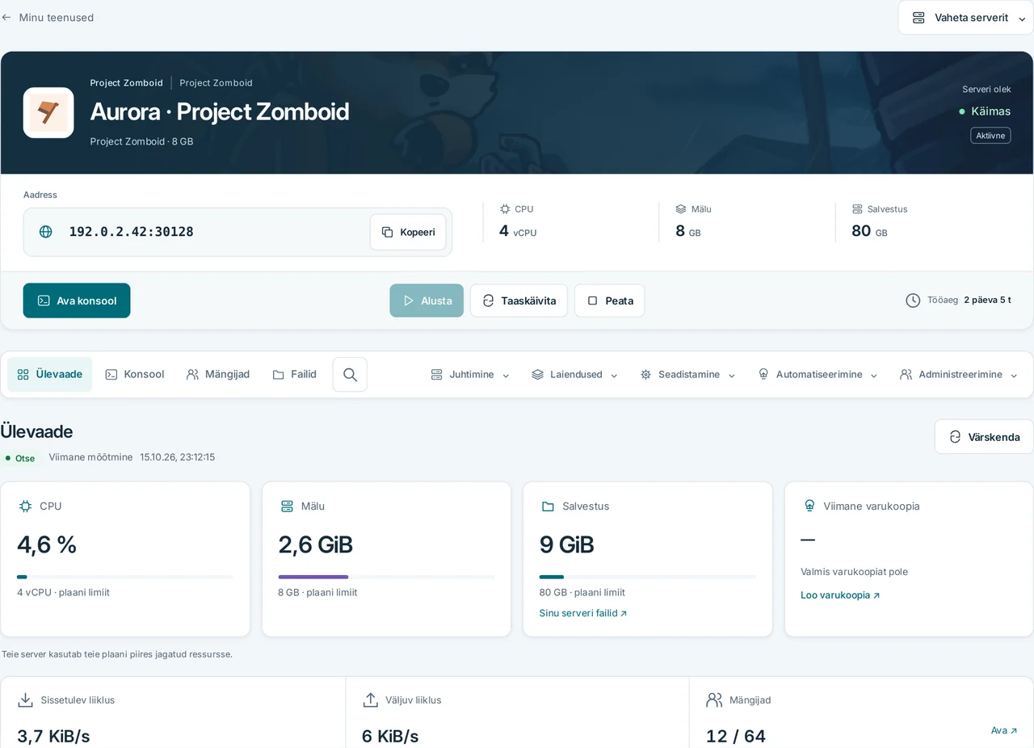Click the back arrow next to Minu teenused
Screen dimensions: 1034x748
[x=6, y=17]
